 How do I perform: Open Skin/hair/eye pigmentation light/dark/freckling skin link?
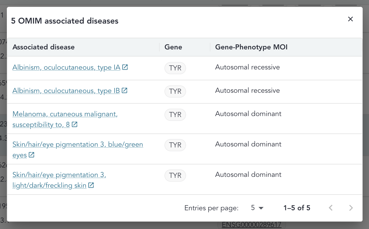tap(59, 175)
